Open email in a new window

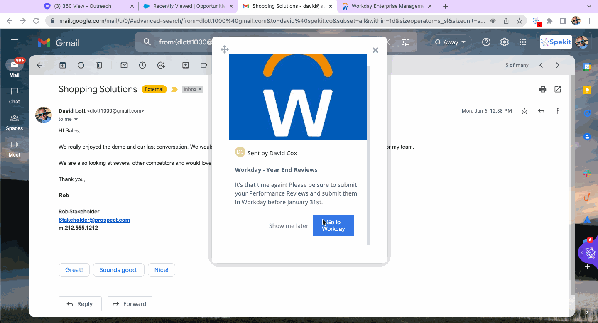pyautogui.click(x=558, y=89)
